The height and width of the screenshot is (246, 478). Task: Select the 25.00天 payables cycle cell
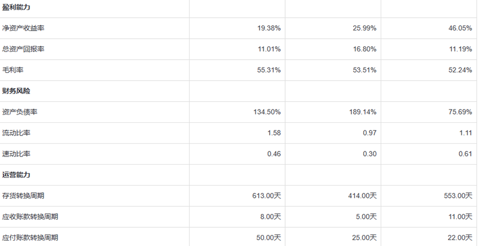[364, 238]
